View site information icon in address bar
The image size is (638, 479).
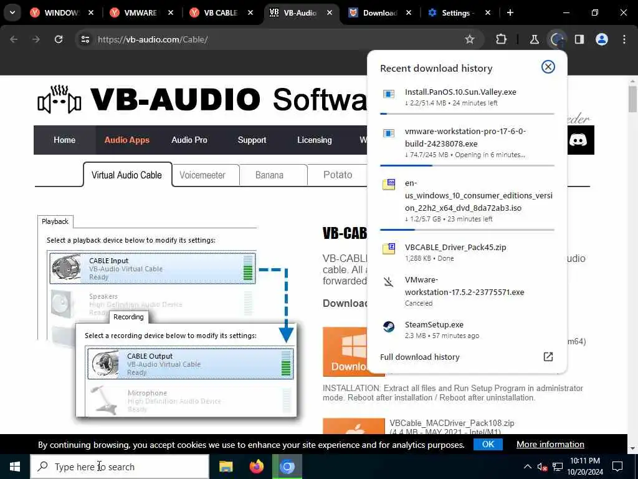pyautogui.click(x=85, y=39)
